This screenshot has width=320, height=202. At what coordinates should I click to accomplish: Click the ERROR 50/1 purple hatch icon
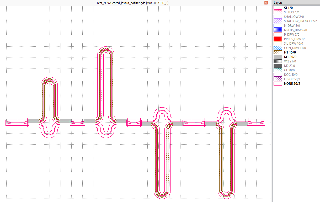click(x=278, y=79)
